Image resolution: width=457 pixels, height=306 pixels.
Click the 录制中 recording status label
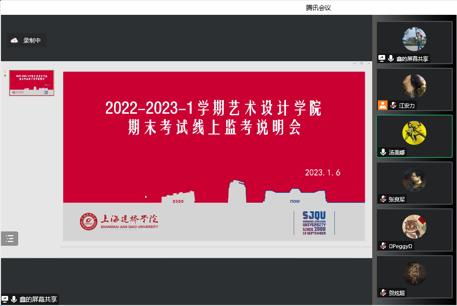[32, 41]
